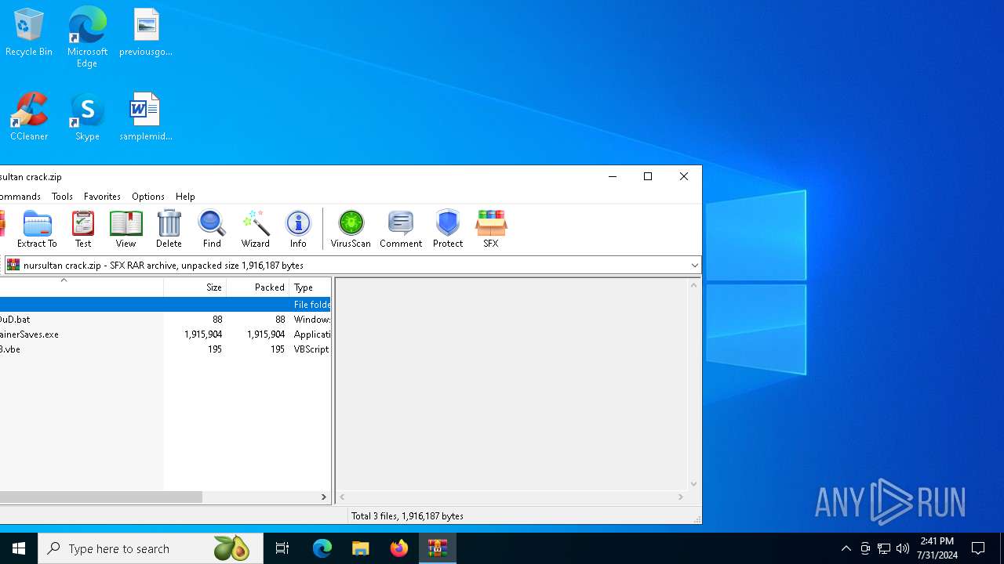Viewport: 1004px width, 564px height.
Task: Select the previousgo image file icon
Action: [146, 33]
